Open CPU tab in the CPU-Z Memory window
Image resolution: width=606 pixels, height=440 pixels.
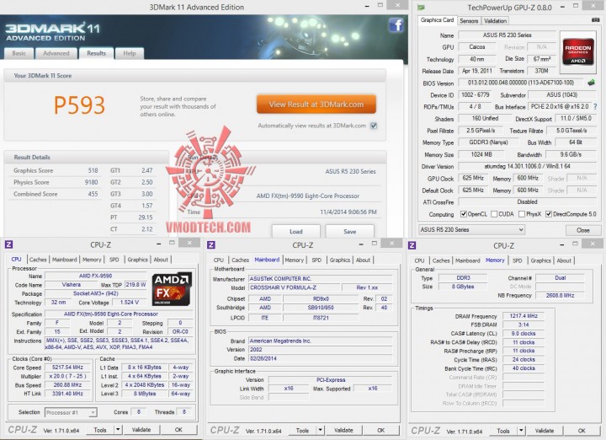419,260
